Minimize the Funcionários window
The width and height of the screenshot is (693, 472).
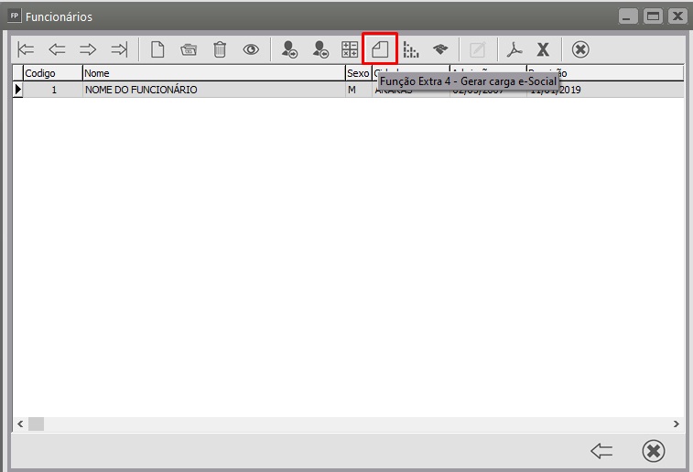pos(628,16)
